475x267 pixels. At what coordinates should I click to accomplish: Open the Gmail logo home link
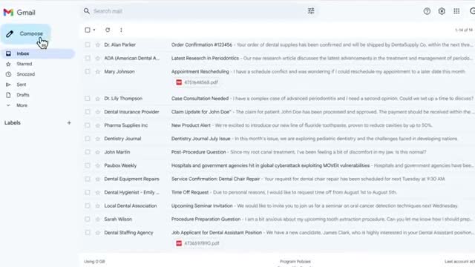coord(19,13)
